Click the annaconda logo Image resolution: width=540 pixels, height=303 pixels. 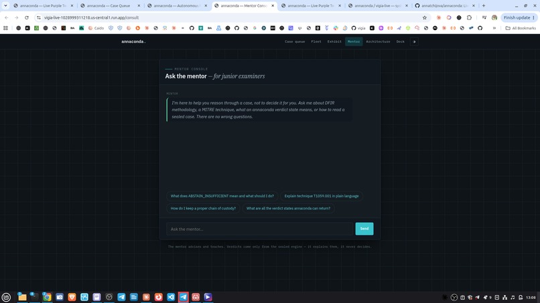point(133,41)
